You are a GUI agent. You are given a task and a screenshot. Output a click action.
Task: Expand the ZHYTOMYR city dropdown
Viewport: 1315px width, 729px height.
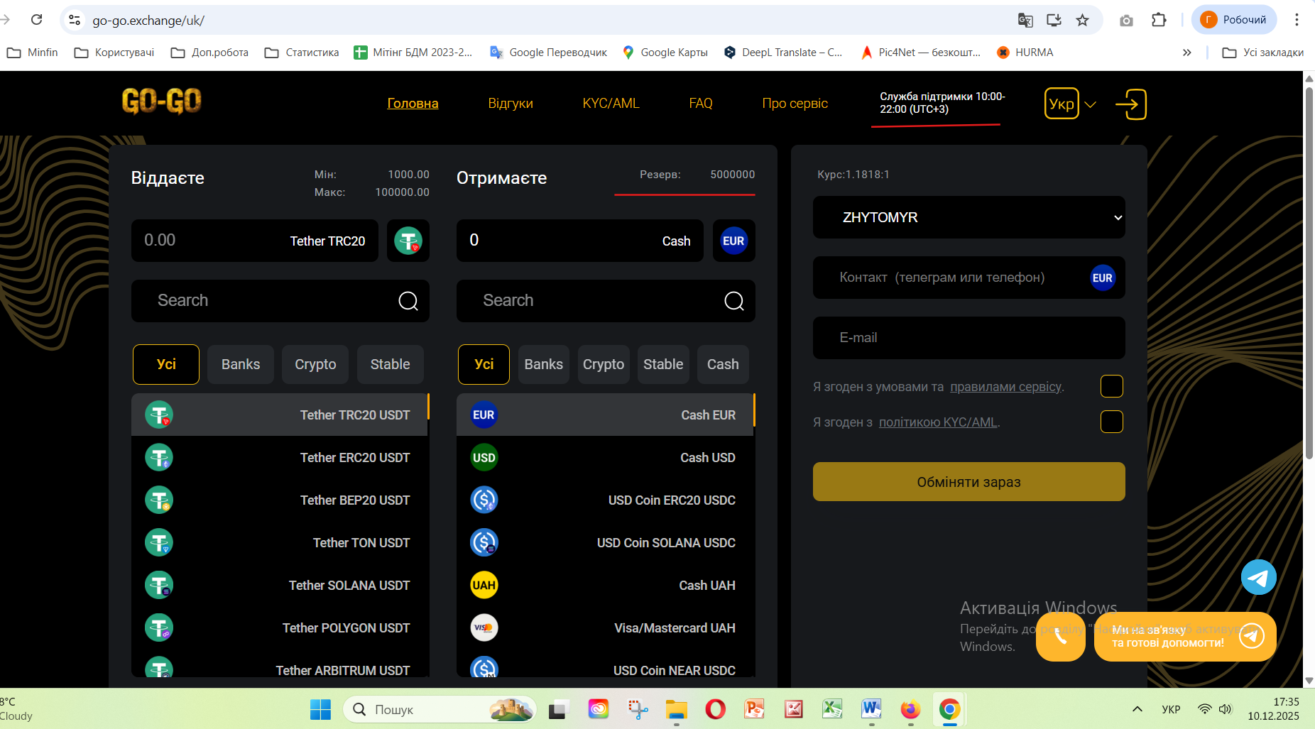click(x=968, y=217)
